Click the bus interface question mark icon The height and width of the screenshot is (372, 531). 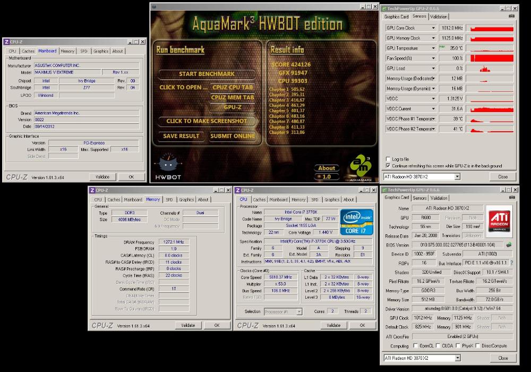point(512,263)
